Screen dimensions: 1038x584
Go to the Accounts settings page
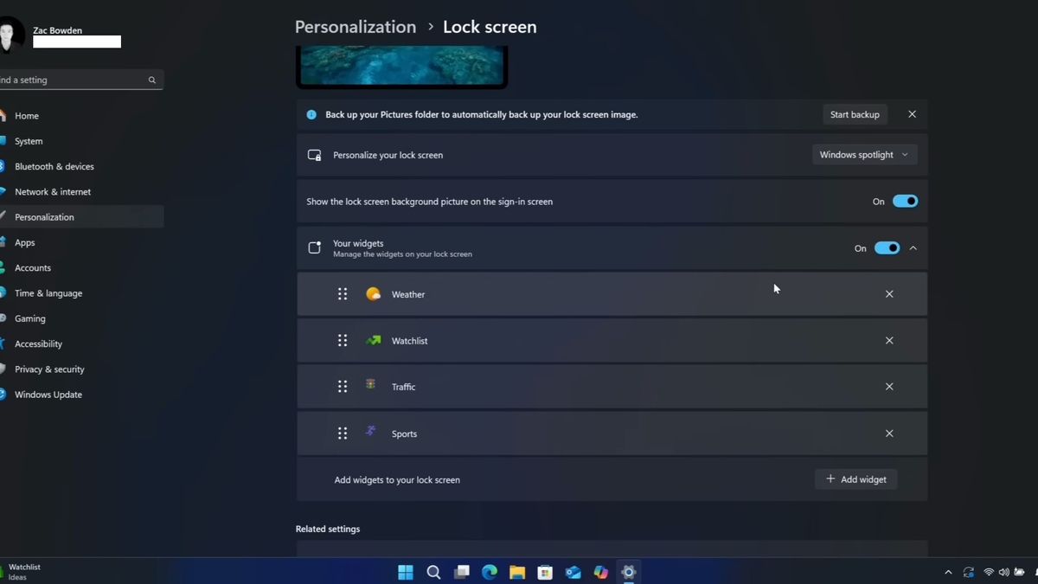point(33,267)
